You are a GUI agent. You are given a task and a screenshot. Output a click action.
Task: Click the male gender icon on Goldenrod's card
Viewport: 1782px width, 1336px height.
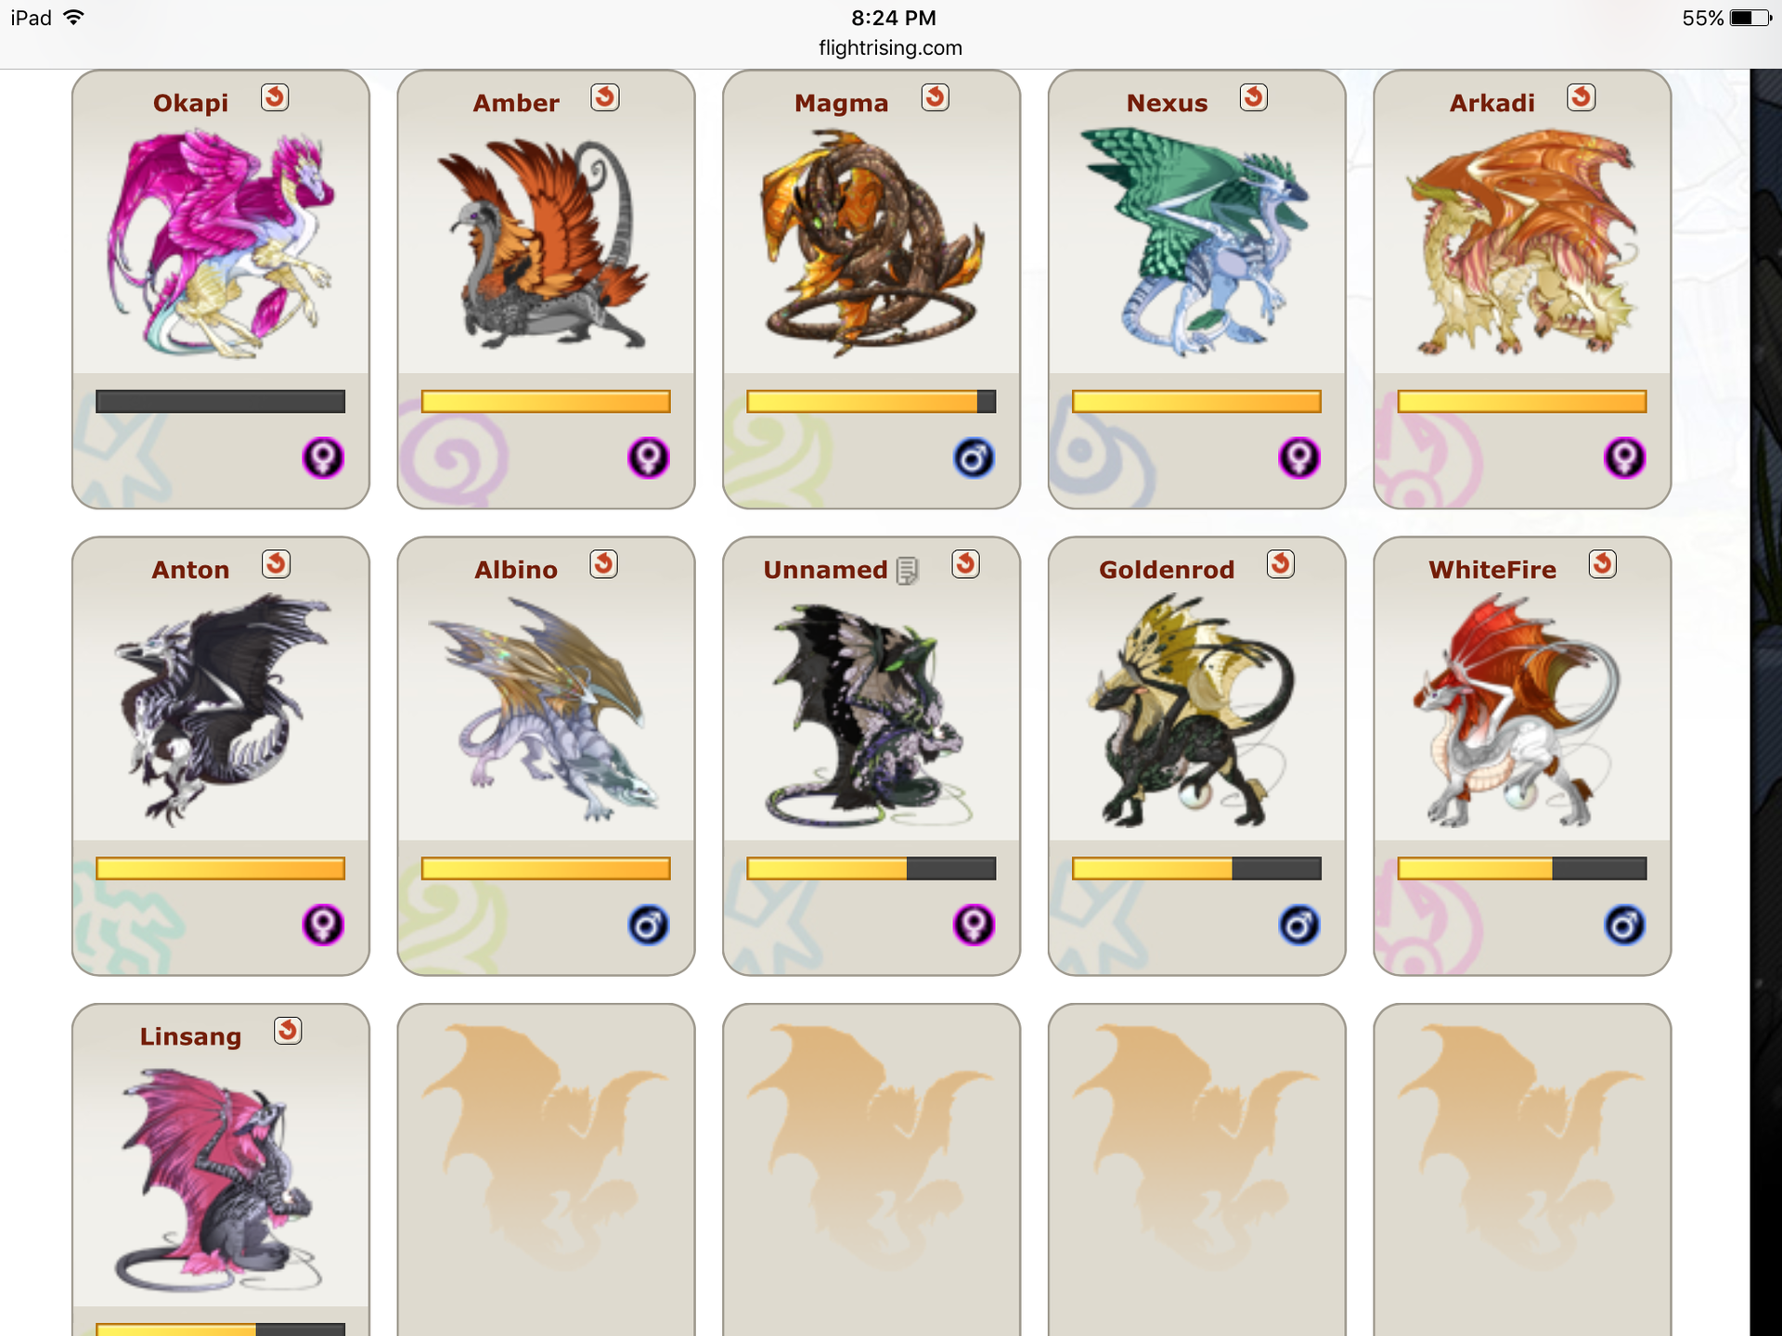pyautogui.click(x=1299, y=925)
